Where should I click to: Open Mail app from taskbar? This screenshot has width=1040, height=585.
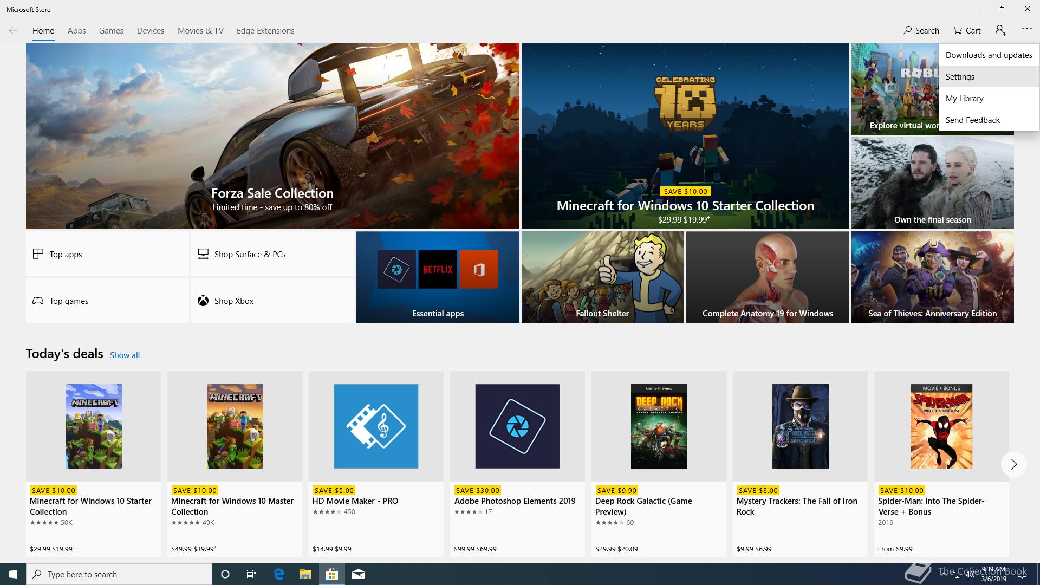pyautogui.click(x=358, y=574)
